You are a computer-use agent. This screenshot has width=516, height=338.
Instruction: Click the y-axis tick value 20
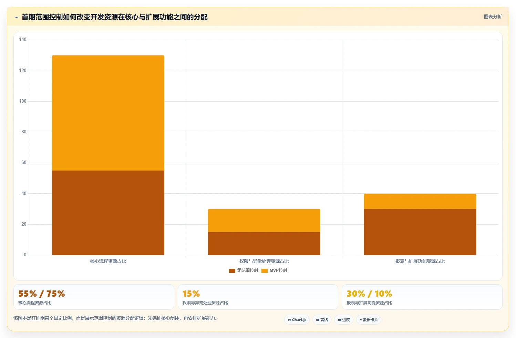click(x=24, y=224)
